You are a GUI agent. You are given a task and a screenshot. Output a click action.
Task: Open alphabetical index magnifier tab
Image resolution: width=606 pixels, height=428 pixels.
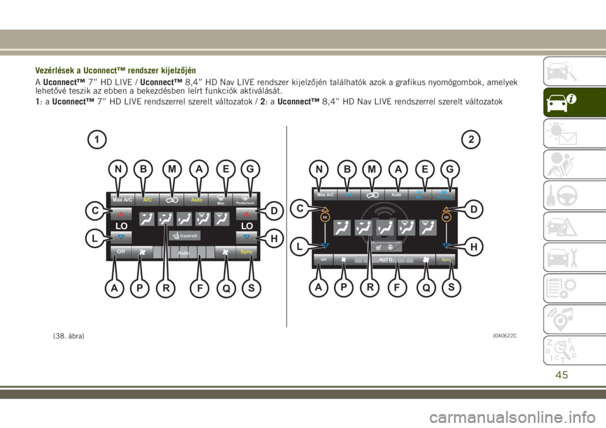coord(574,350)
